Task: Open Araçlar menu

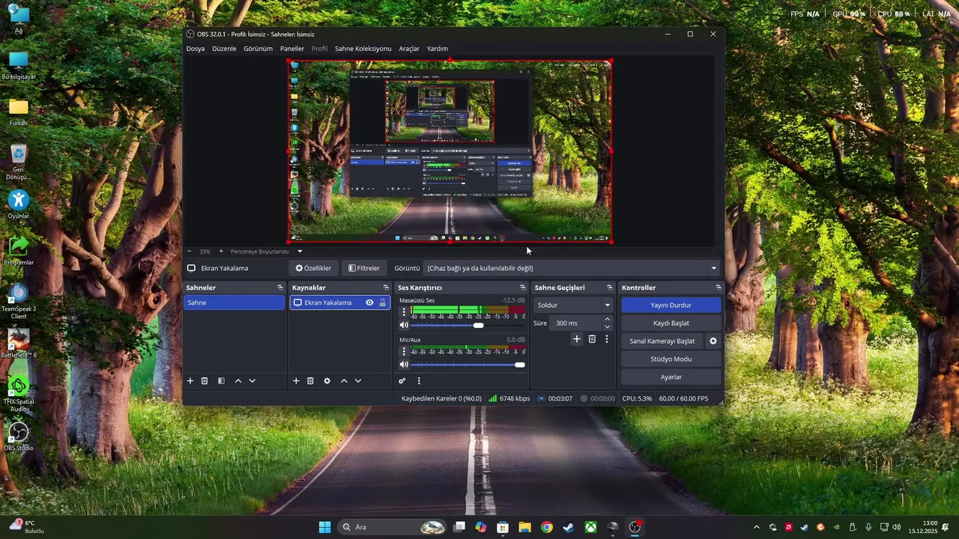Action: click(409, 49)
